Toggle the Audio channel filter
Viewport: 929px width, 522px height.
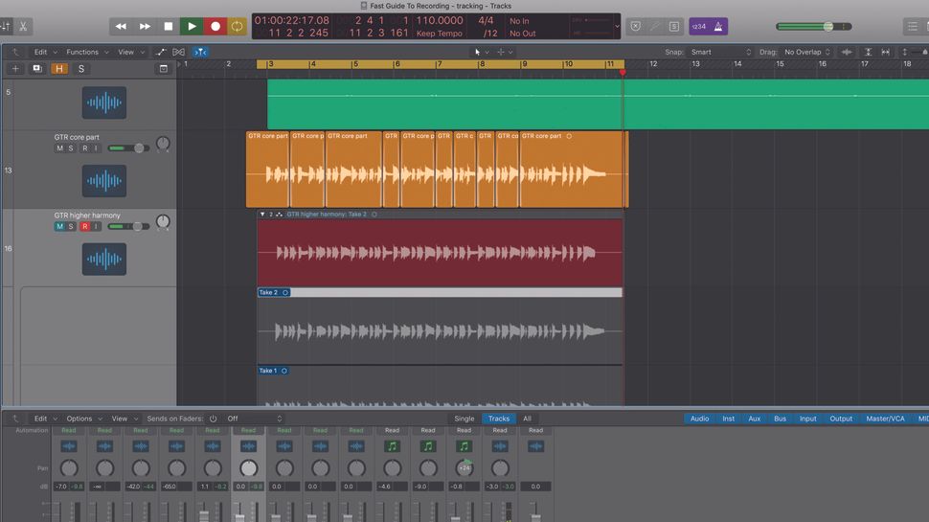click(699, 419)
